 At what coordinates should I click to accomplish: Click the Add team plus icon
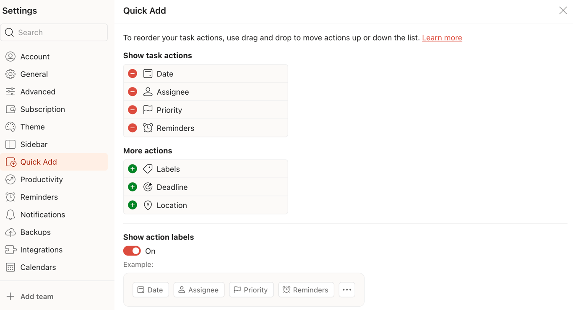click(x=10, y=297)
